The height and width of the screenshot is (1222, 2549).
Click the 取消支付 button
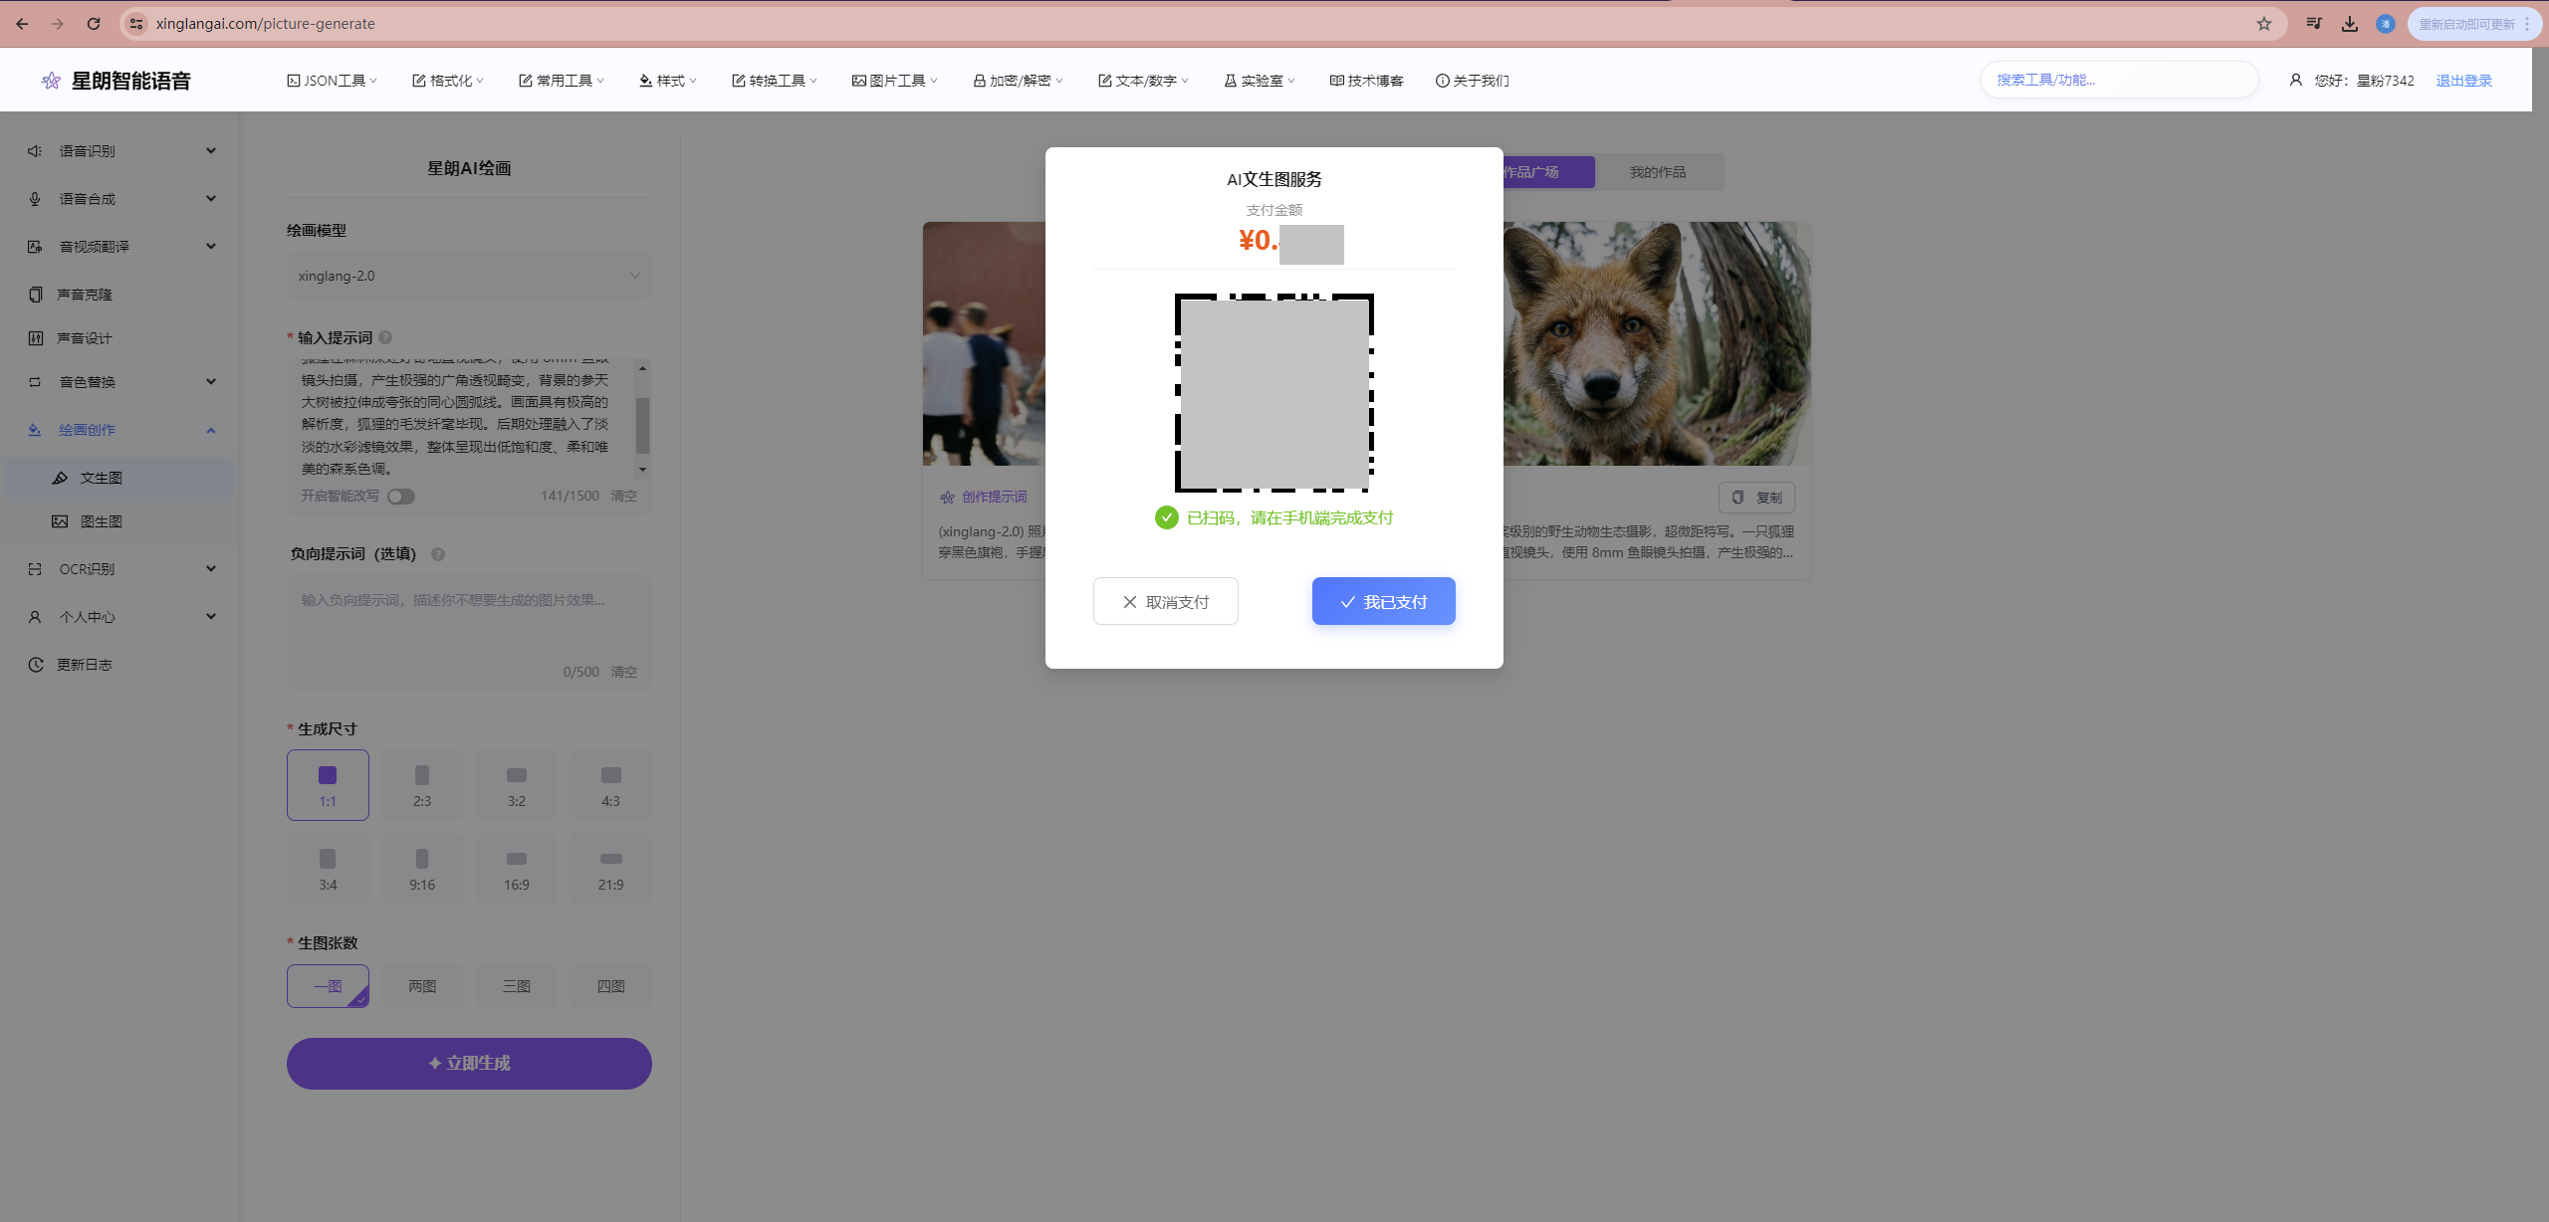[x=1166, y=601]
